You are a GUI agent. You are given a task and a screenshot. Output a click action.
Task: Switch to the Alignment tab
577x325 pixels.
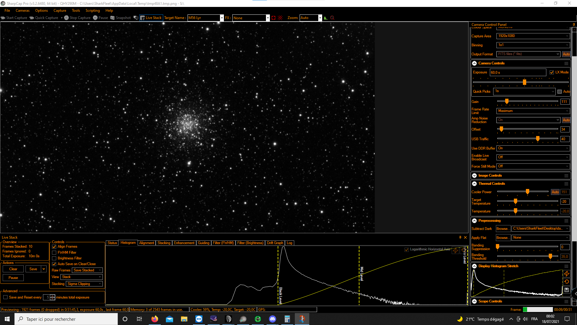coord(147,243)
